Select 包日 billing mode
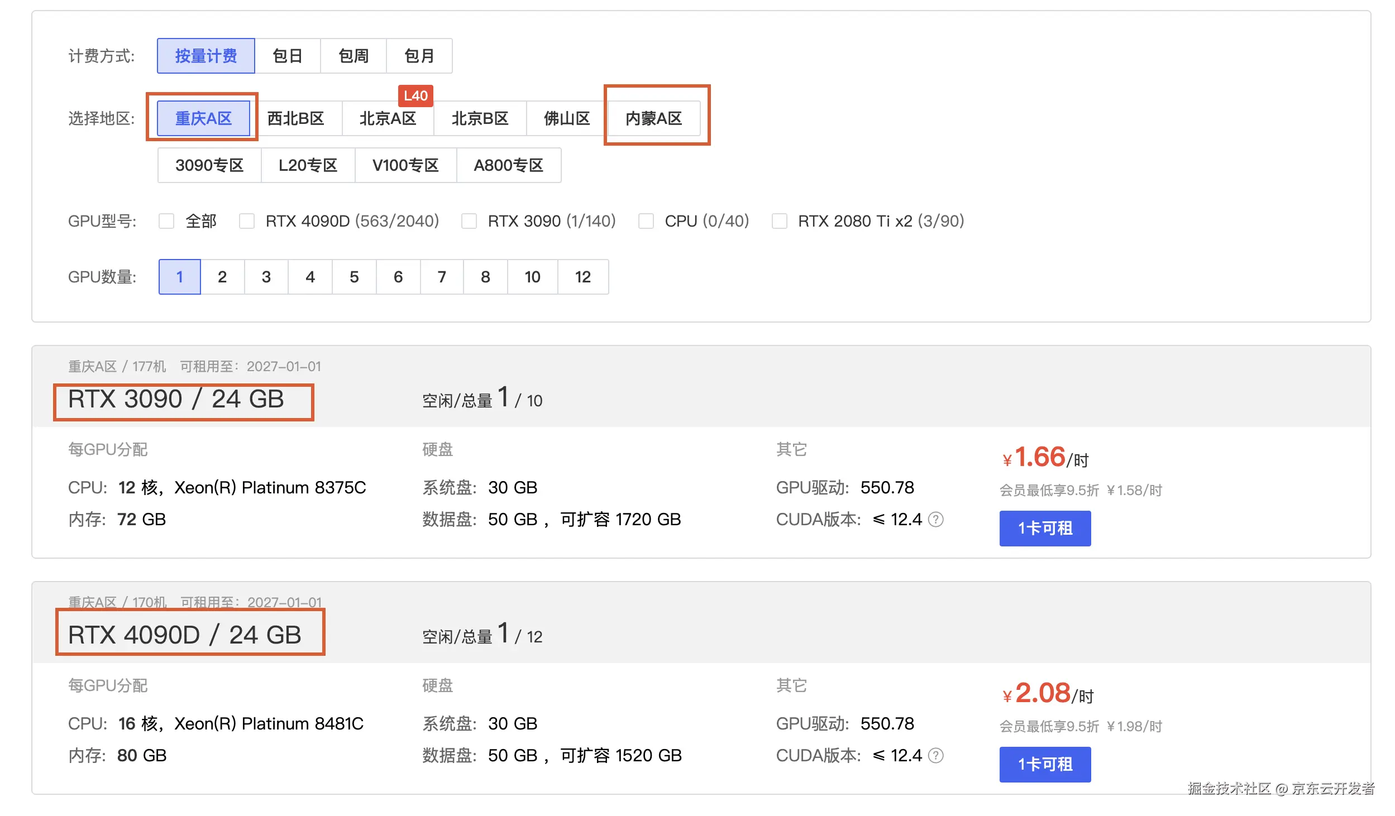This screenshot has height=816, width=1395. pos(288,56)
